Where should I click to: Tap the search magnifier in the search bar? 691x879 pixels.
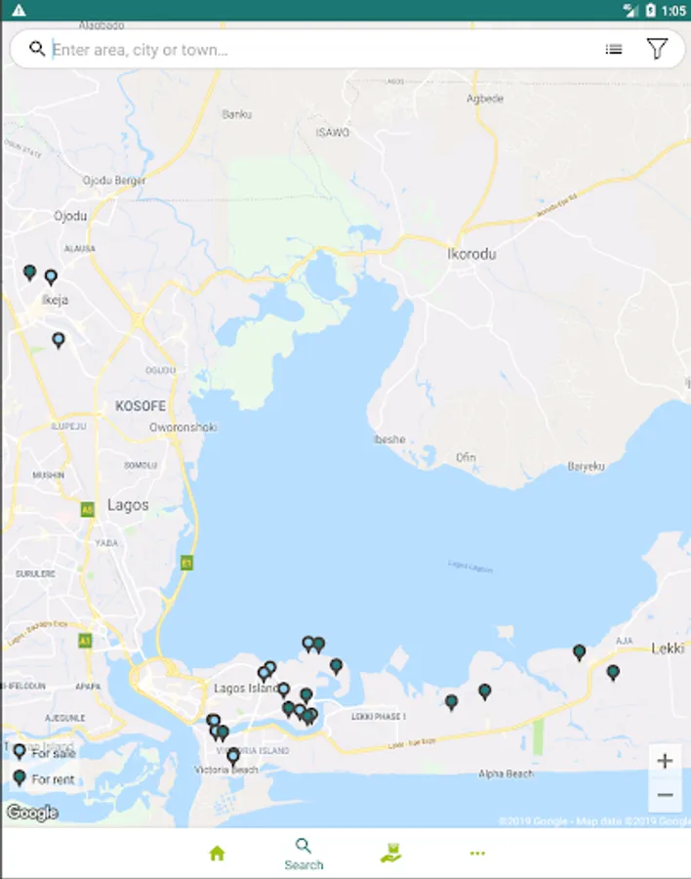(37, 49)
